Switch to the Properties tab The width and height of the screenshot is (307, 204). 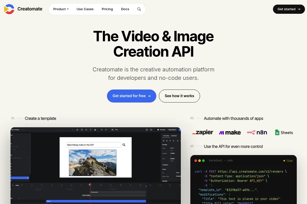[166, 136]
